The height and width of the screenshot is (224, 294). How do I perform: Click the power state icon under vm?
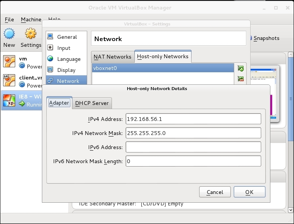(22, 66)
